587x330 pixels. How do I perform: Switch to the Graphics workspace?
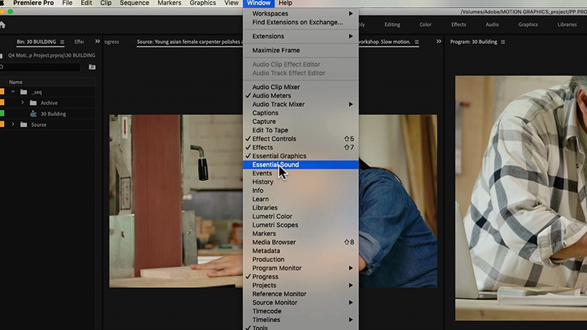click(528, 25)
